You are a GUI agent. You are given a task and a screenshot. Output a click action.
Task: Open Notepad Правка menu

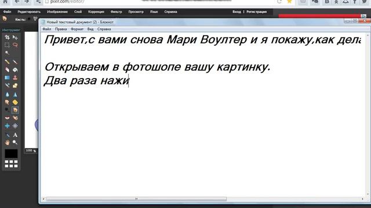[x=61, y=29]
